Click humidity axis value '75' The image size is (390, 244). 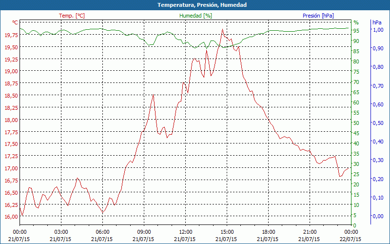click(356, 72)
